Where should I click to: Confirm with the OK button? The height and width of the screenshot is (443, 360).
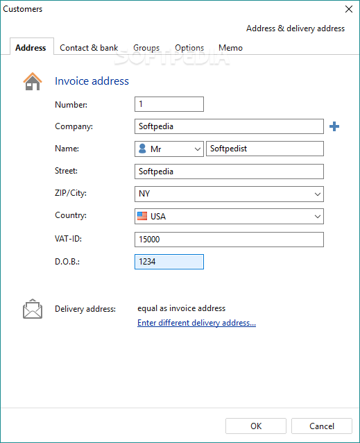[256, 426]
